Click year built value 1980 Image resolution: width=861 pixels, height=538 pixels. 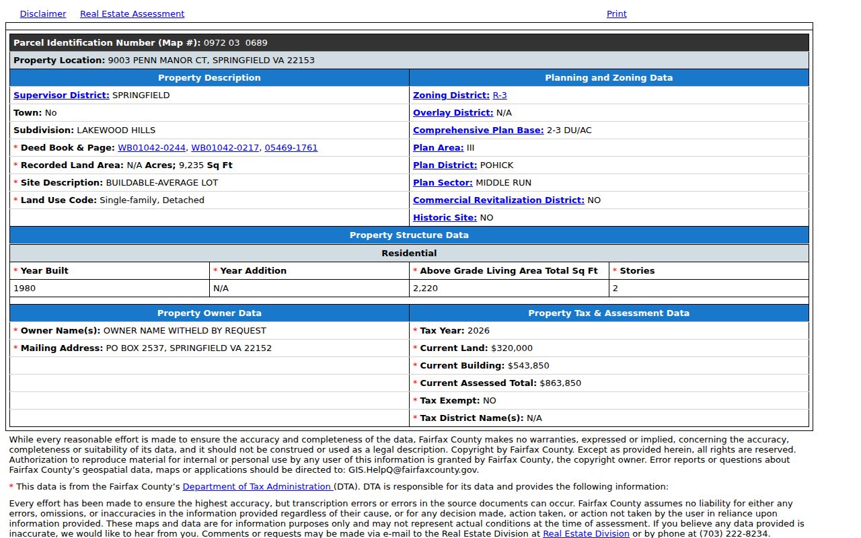24,288
